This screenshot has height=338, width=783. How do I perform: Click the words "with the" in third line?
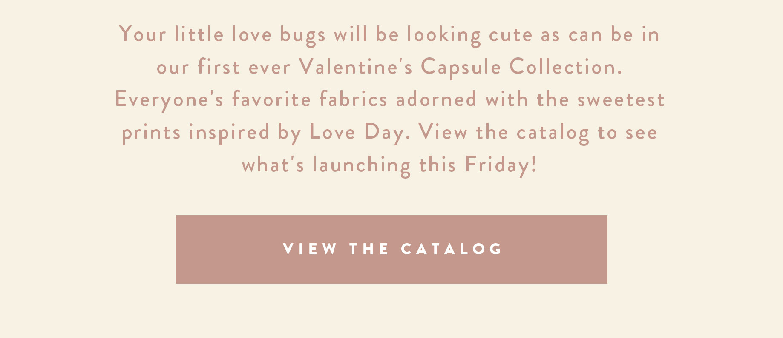tap(527, 100)
